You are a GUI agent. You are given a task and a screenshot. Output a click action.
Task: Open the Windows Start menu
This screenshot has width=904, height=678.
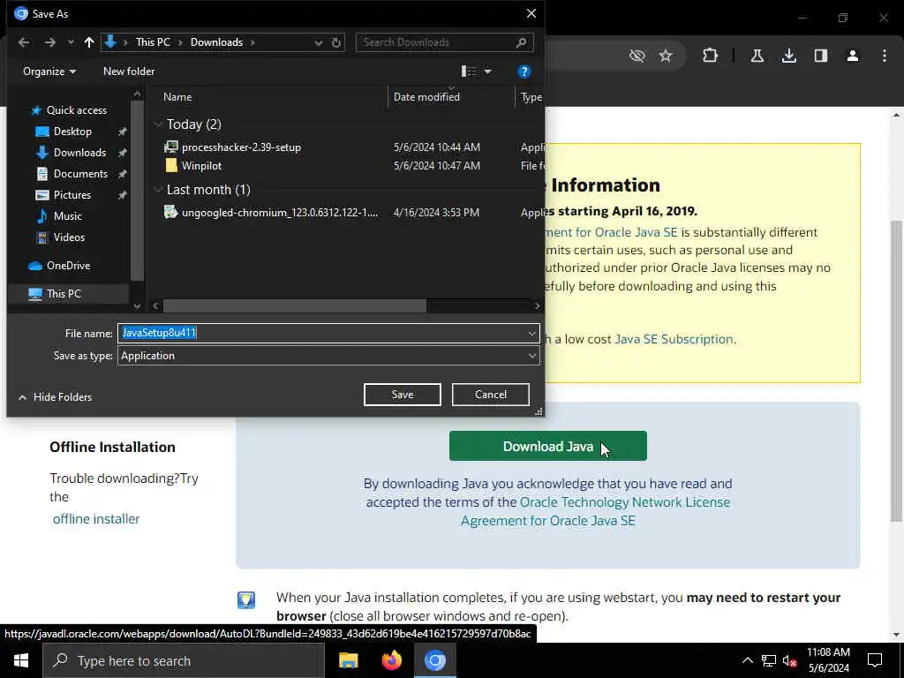(21, 660)
